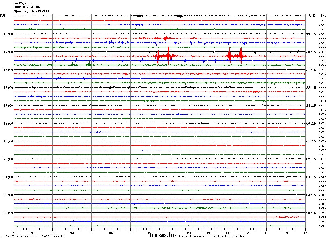Click the '00:15' UTC time label
327x240 pixels.
point(311,124)
